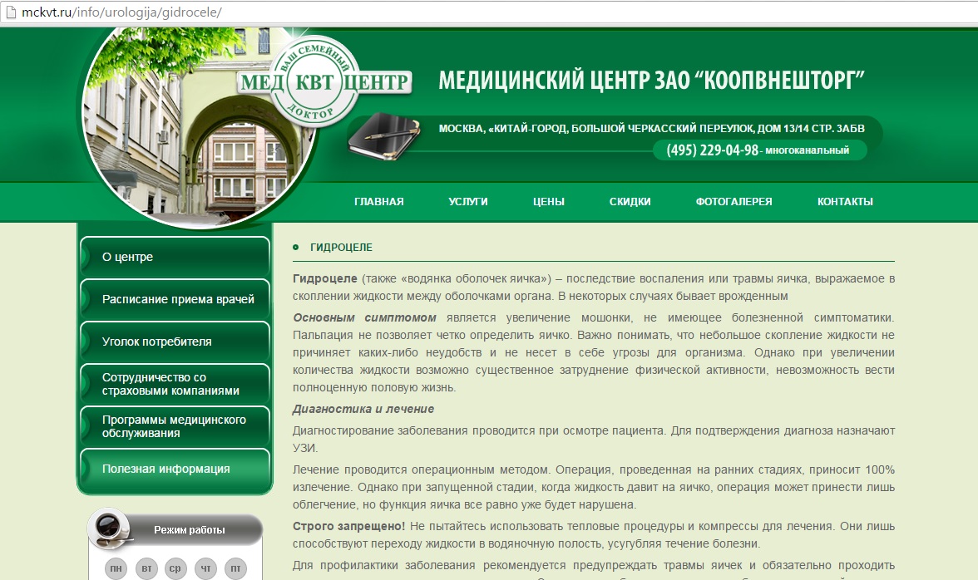978x580 pixels.
Task: Open the ЦЕНЫ menu item
Action: pos(549,202)
